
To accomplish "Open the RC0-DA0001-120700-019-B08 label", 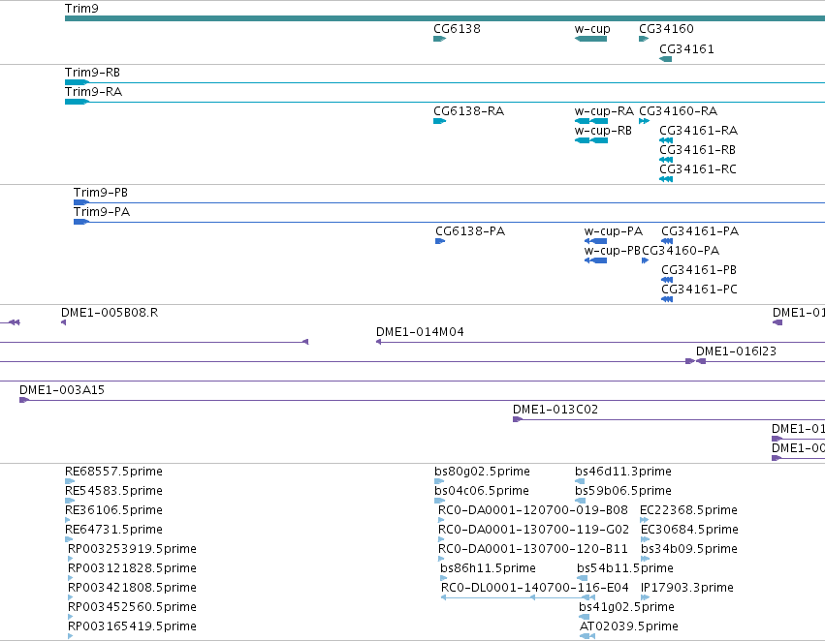I will pos(533,510).
